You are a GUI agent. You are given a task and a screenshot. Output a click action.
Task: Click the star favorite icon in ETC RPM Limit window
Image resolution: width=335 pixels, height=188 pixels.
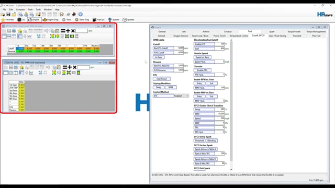pyautogui.click(x=21, y=67)
